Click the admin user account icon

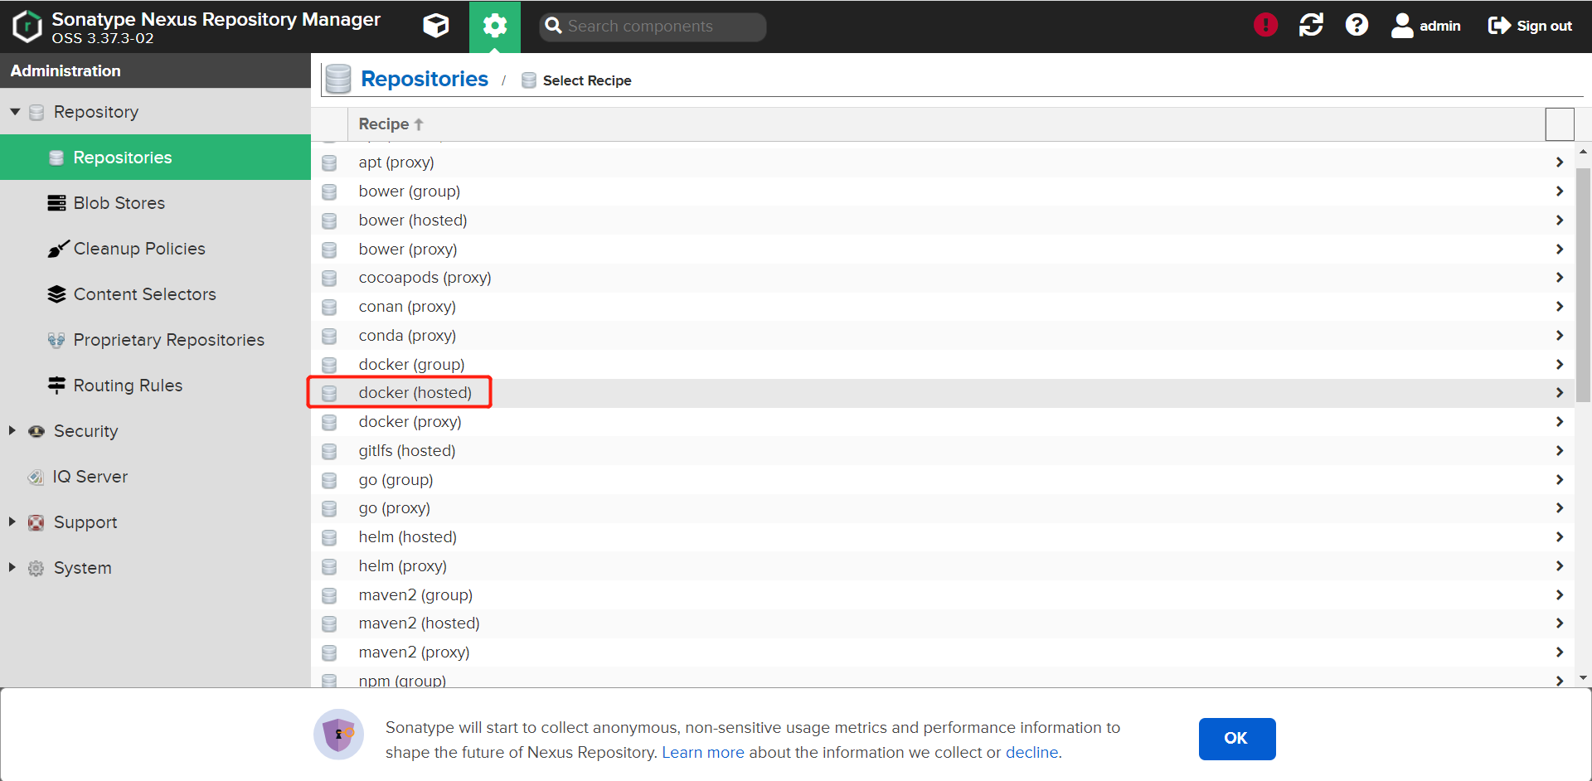1402,26
